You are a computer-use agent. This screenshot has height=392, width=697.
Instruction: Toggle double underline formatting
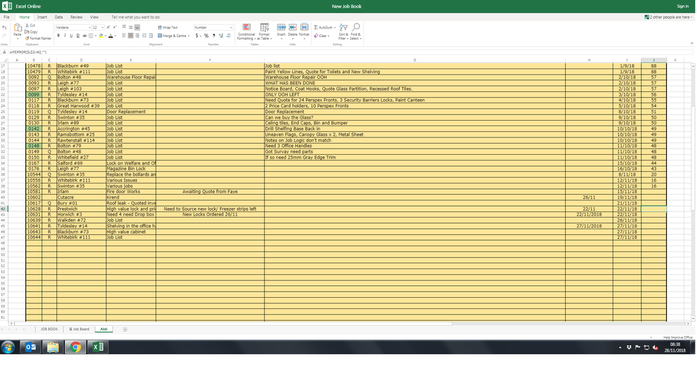tap(77, 36)
